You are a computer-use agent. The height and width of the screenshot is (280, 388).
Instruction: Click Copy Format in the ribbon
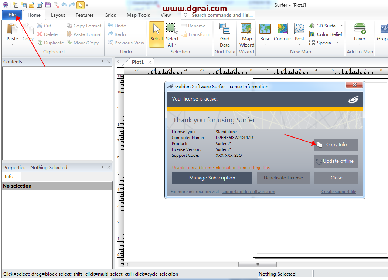(x=84, y=26)
